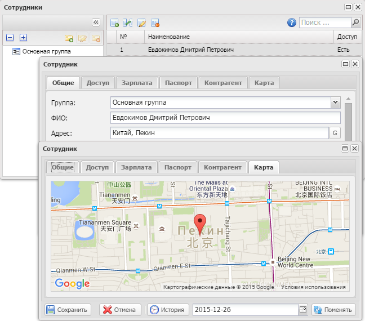The height and width of the screenshot is (321, 365).
Task: Click the form scrollbar up arrow
Action: (348, 99)
